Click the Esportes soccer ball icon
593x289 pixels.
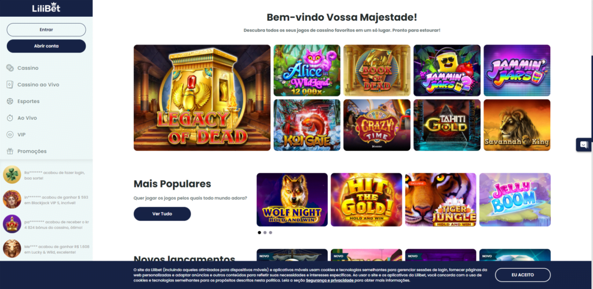(x=10, y=101)
